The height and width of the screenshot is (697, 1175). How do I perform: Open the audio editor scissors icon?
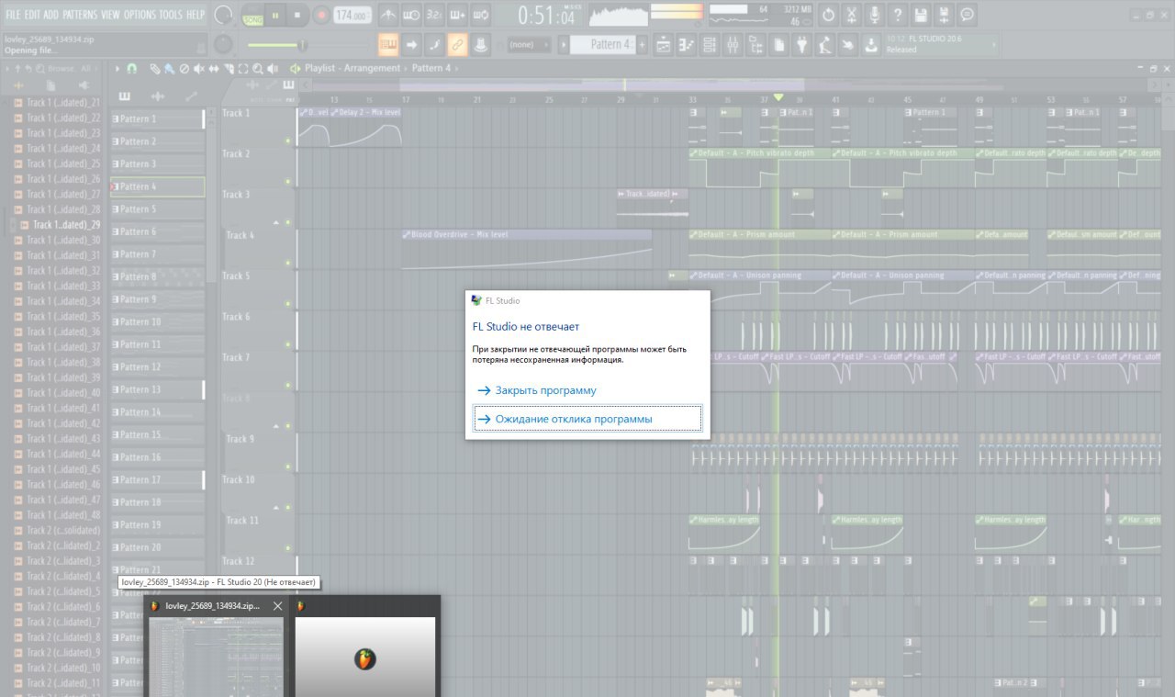coord(852,15)
